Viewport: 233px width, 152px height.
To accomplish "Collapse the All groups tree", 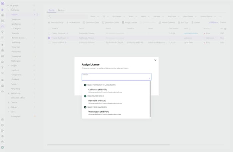I will click(8, 6).
